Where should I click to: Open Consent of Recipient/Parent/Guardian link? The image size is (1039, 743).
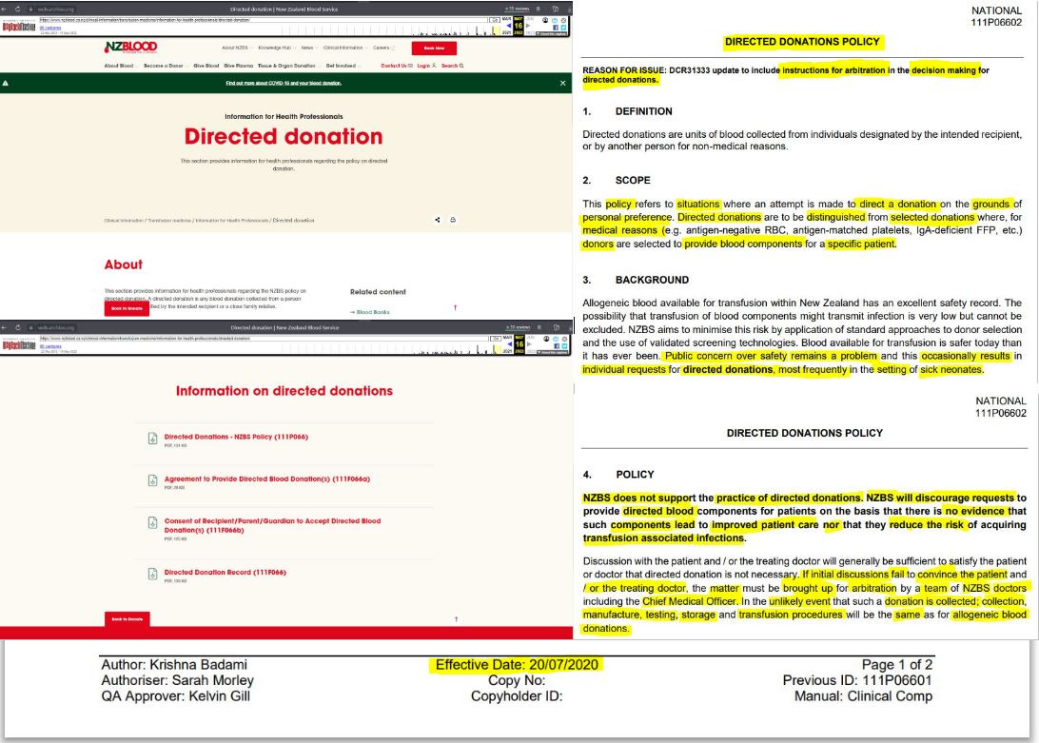272,525
